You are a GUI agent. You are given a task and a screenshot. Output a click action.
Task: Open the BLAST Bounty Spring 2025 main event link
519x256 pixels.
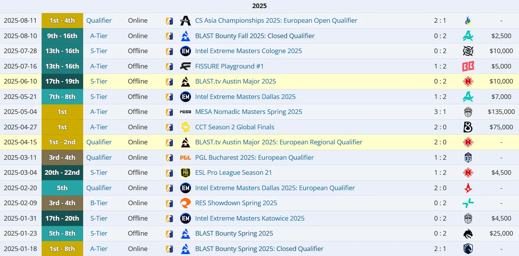click(234, 233)
